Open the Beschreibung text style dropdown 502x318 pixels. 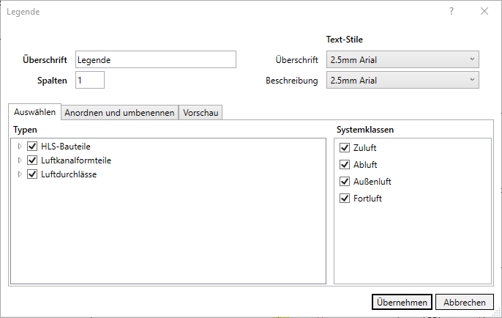(x=402, y=80)
